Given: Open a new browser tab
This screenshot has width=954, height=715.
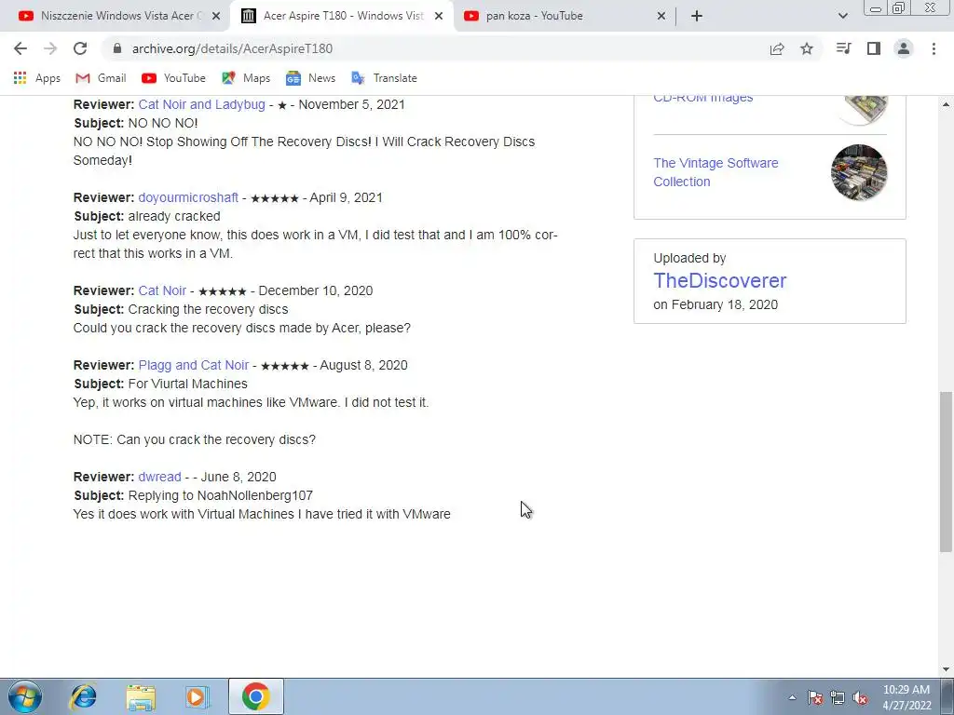Looking at the screenshot, I should tap(697, 16).
